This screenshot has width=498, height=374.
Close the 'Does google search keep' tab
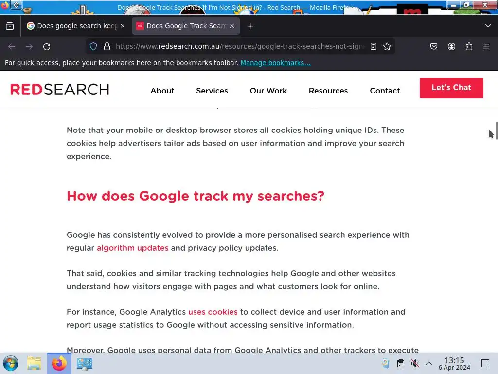(x=123, y=26)
